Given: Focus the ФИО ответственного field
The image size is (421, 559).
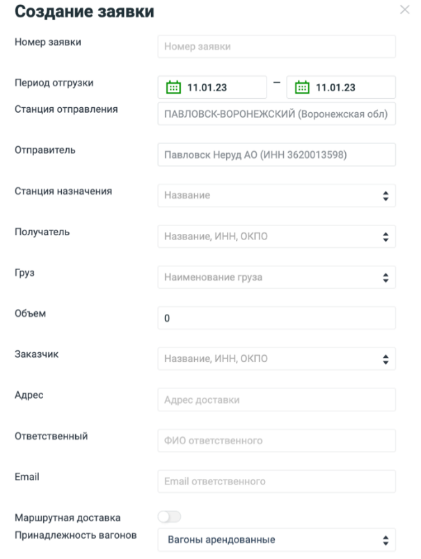Looking at the screenshot, I should point(276,441).
